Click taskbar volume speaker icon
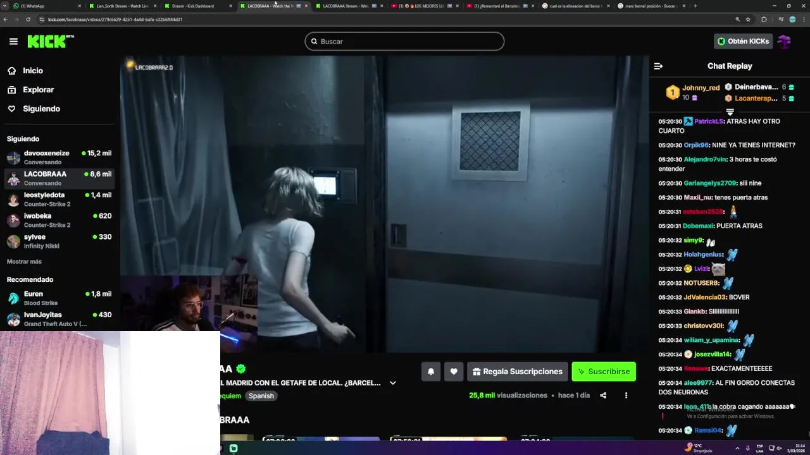Screen dimensions: 810x455 [x=779, y=448]
